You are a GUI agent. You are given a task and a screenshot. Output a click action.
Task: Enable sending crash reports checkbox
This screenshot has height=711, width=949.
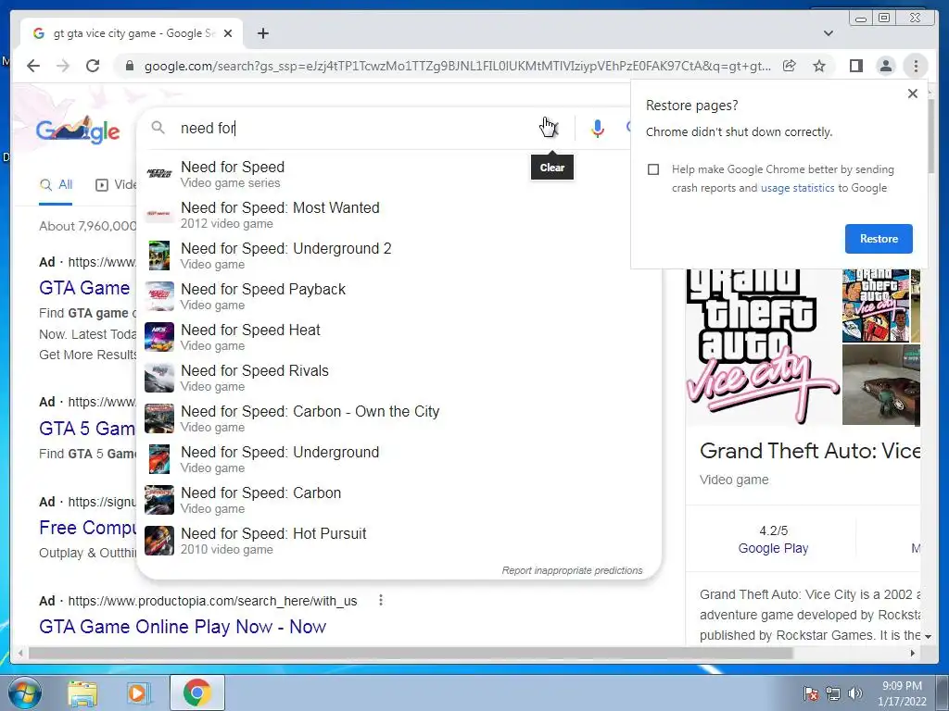pos(653,169)
